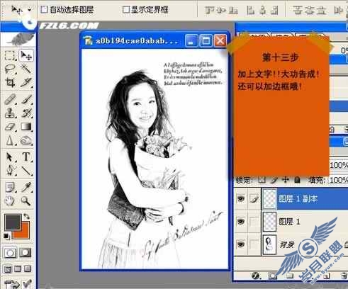Click the 填充 100% fill field
The image size is (348, 289).
tap(338, 180)
